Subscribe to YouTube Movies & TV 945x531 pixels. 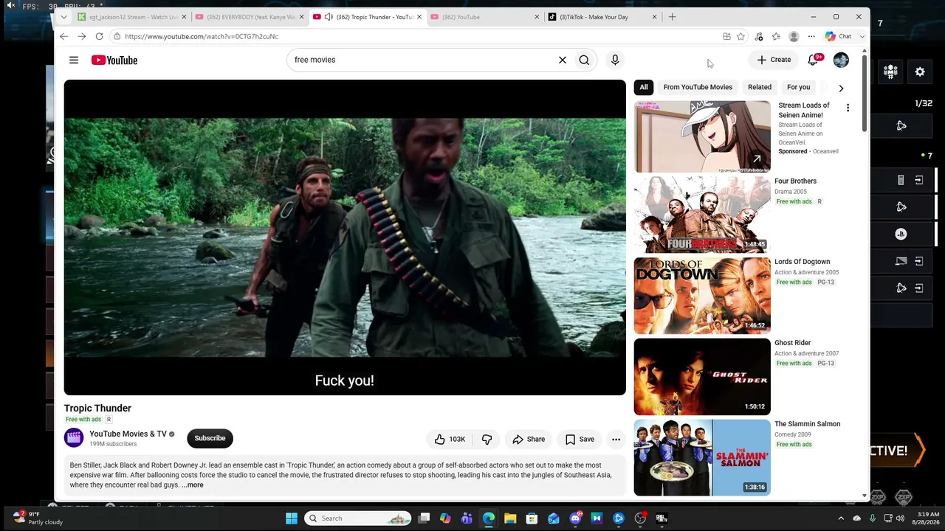(210, 438)
